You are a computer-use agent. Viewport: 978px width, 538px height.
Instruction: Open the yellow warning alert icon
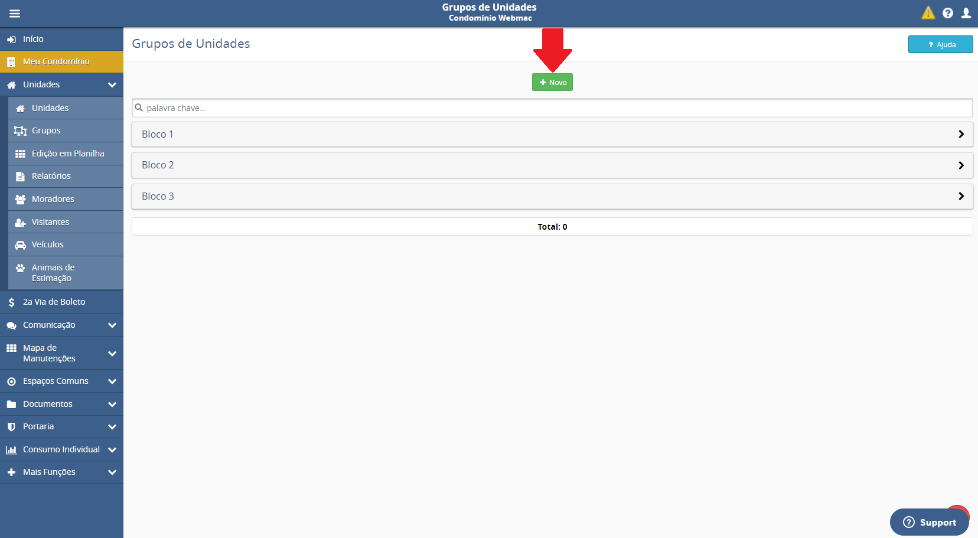point(928,12)
